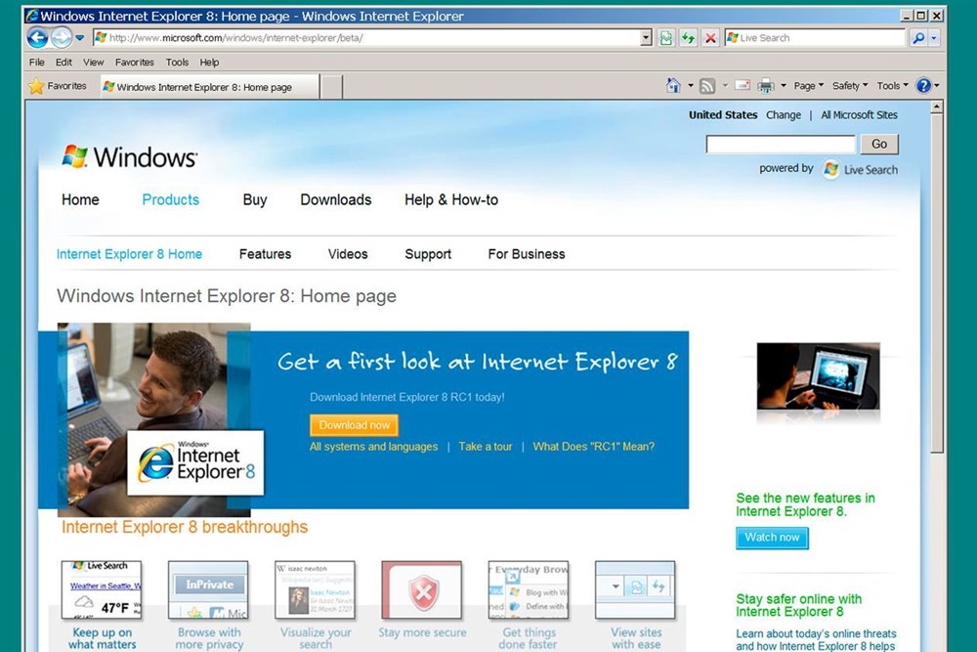Open the Page dropdown menu
Image resolution: width=977 pixels, height=652 pixels.
tap(808, 86)
